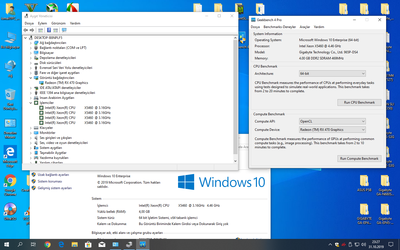Click the device tree scroll-down arrow
400x250 pixels.
pos(235,161)
